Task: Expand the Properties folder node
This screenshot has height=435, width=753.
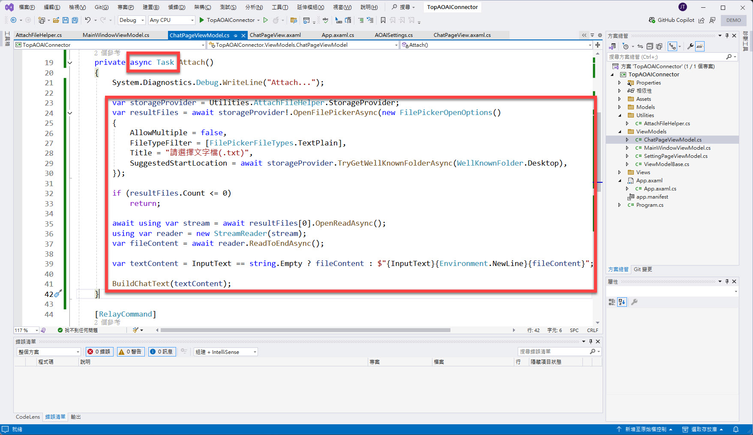Action: pyautogui.click(x=619, y=83)
